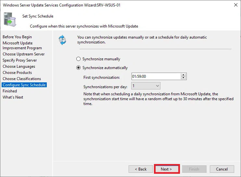Select the Specify Proxy Server step
This screenshot has width=241, height=177.
point(20,60)
